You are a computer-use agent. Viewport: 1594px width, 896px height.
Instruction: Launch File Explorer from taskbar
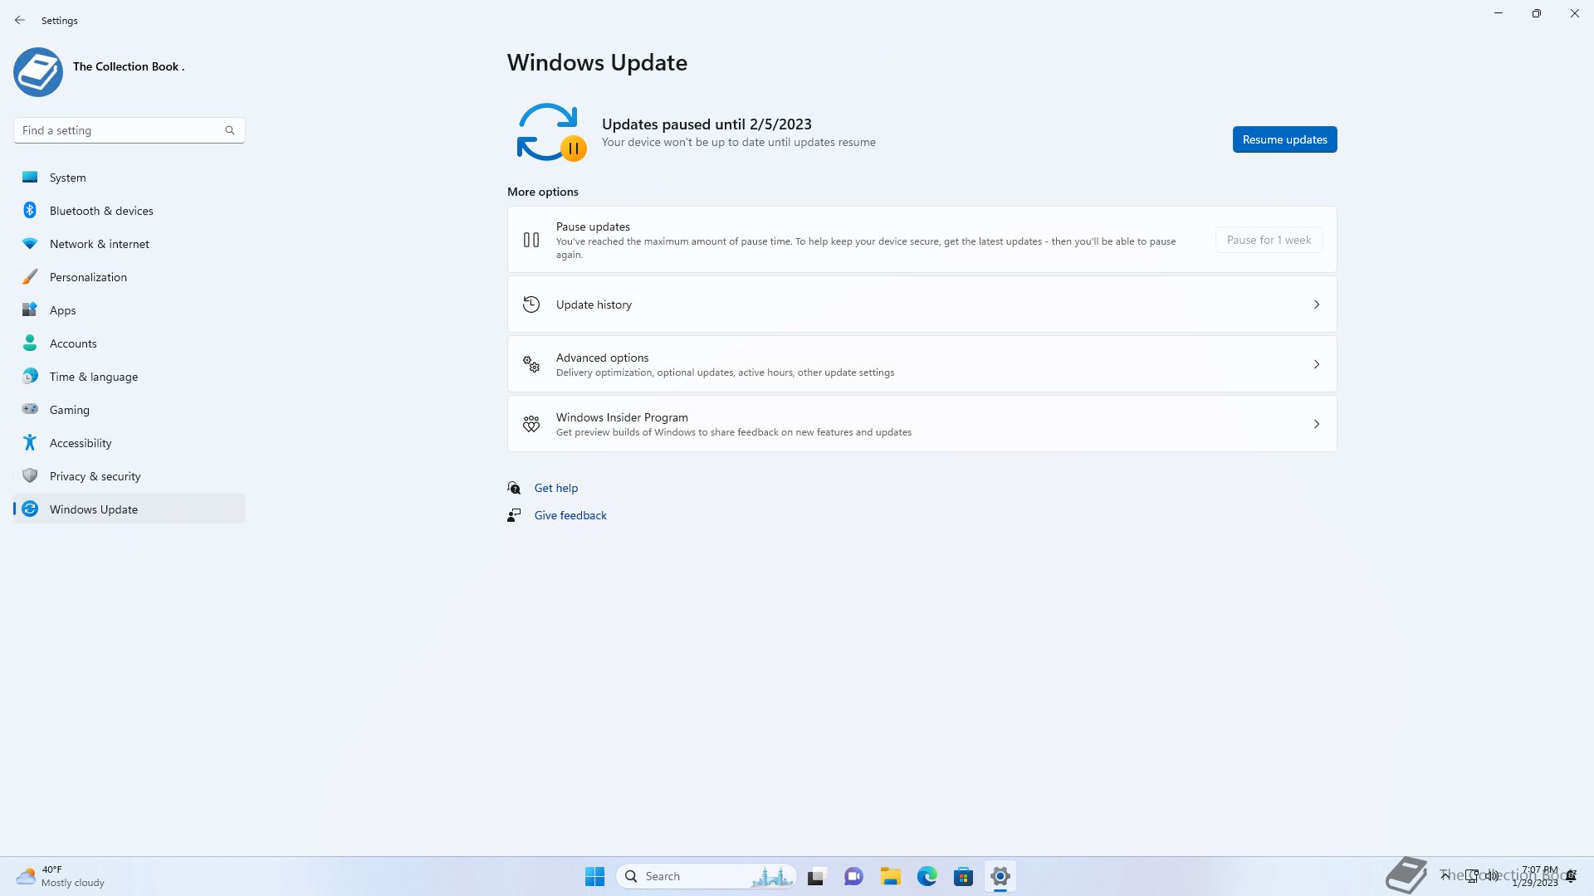point(891,876)
